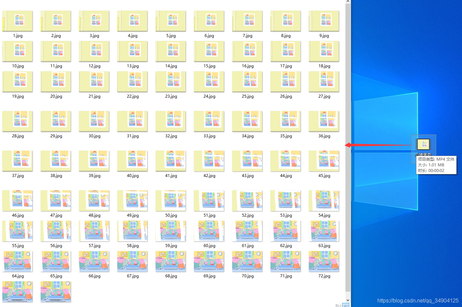
Task: Click the vertical scrollbar thumb in file list
Action: point(348,148)
